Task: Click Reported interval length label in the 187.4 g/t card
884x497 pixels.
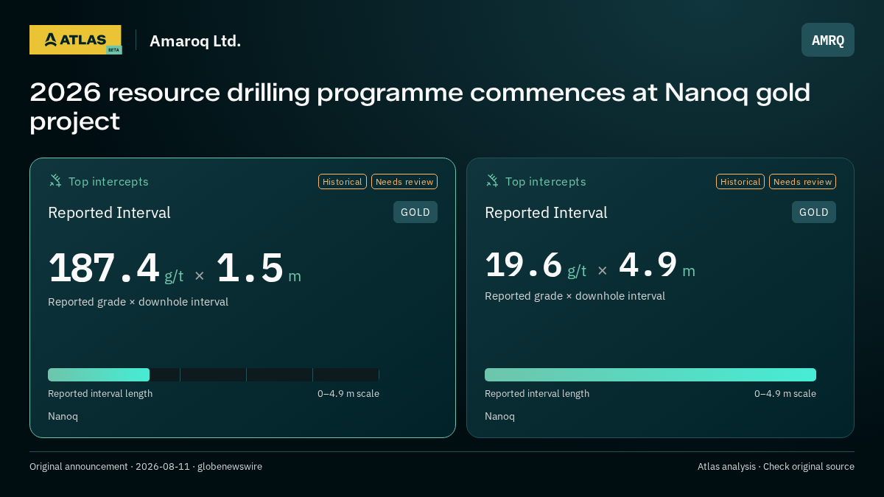Action: click(100, 394)
